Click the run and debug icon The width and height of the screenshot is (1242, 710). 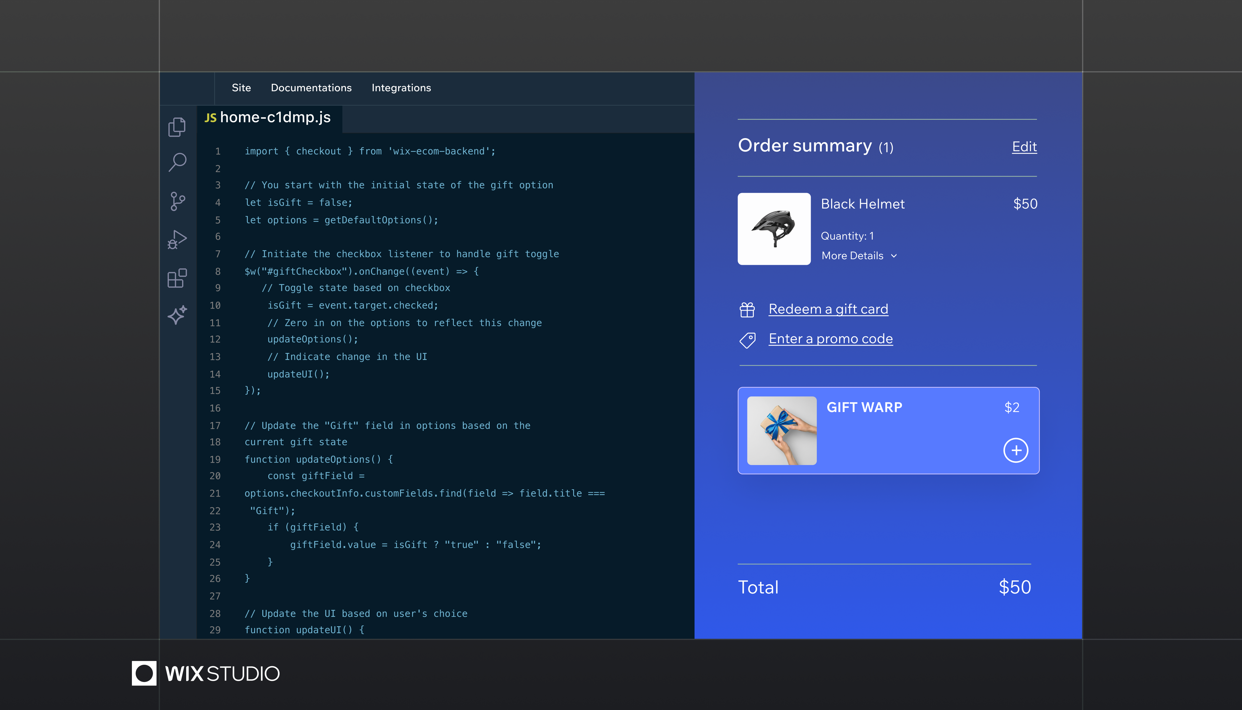pos(177,239)
